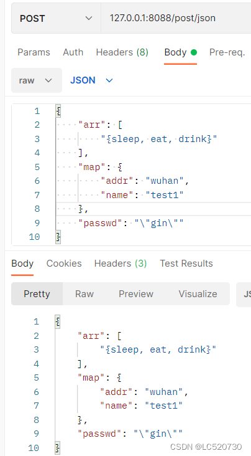Open the JSON format dropdown

tap(91, 80)
